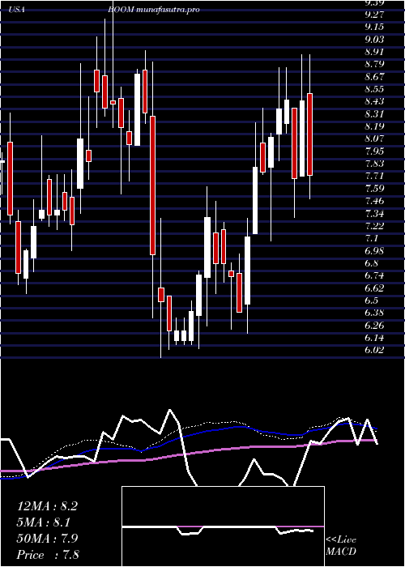Pick the 7.46 price label

click(x=374, y=201)
